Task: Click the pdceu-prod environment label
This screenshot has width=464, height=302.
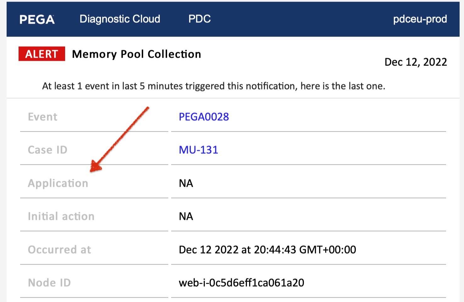Action: 420,19
